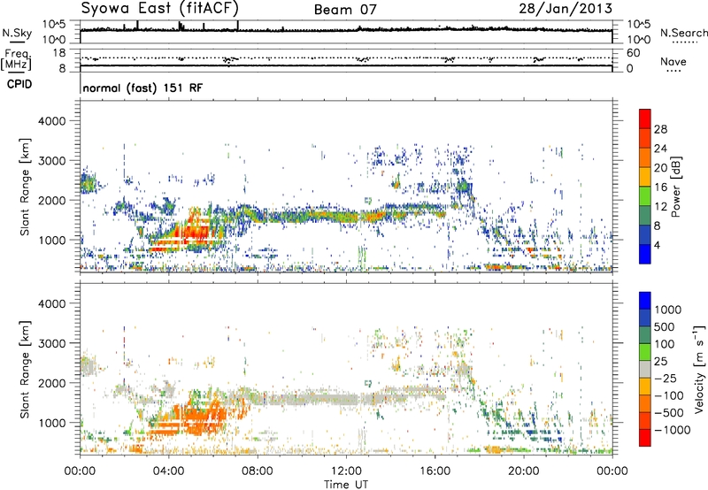Pick the gray segment of Velocity colorbar

[x=645, y=369]
